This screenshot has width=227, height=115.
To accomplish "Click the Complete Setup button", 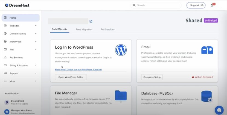I will (x=152, y=77).
